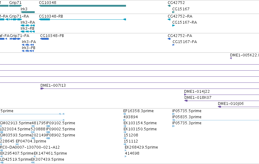
Task: Select the Grip71-PA protein glyph
Action: click(15, 39)
